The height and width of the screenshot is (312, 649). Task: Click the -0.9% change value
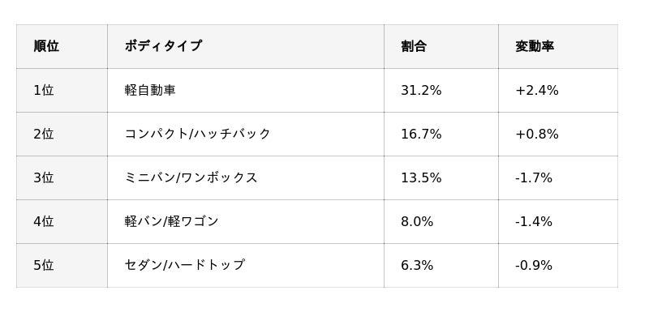point(534,265)
